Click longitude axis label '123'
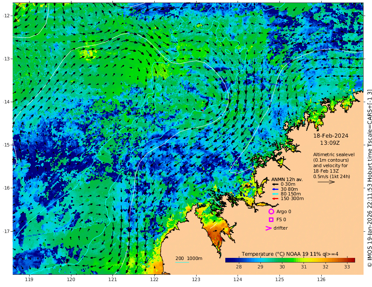This screenshot has width=372, height=287. [196, 279]
